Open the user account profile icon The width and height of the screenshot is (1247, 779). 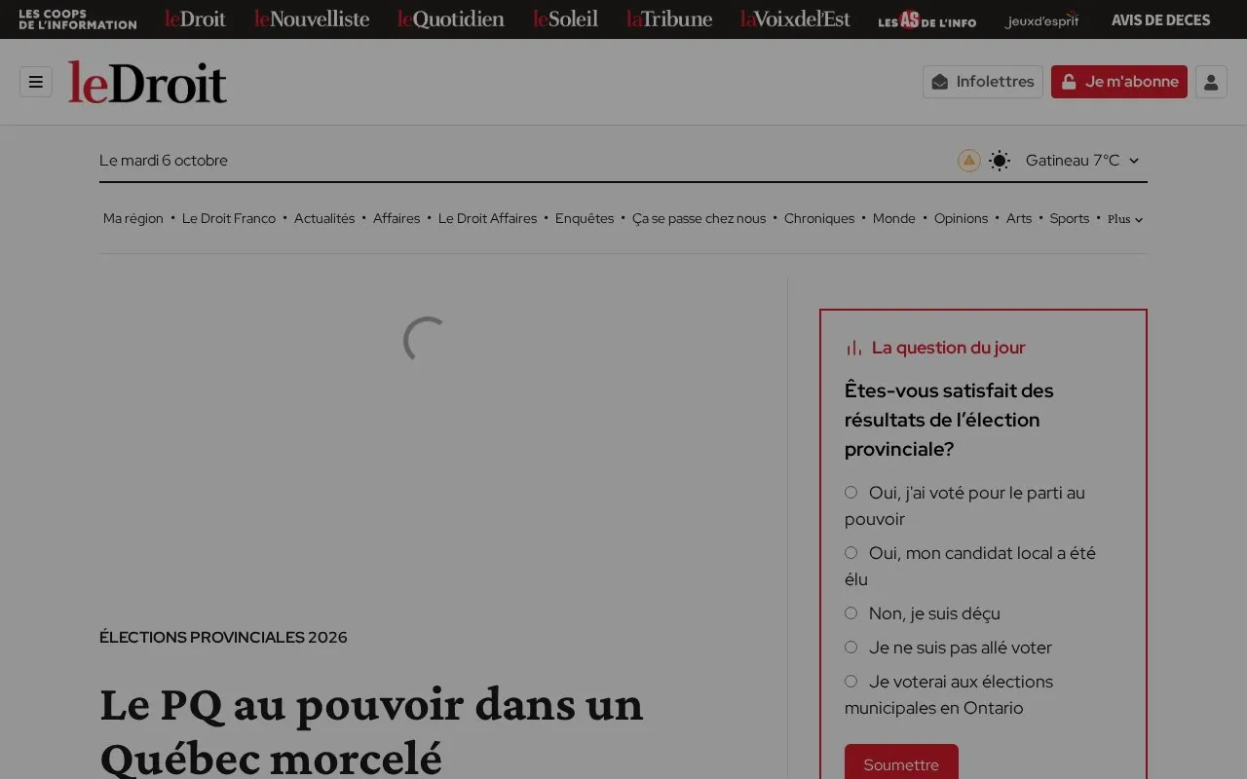coord(1211,82)
